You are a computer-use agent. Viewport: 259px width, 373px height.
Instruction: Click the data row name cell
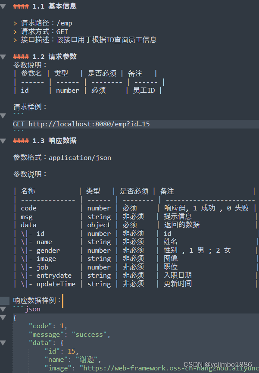click(28, 225)
